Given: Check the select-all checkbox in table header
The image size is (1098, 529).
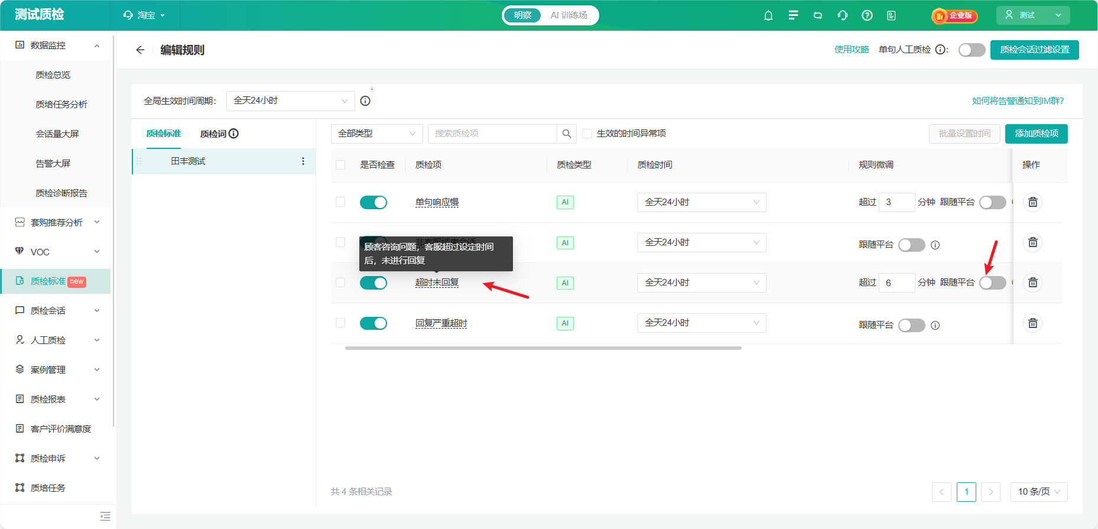Looking at the screenshot, I should [x=340, y=165].
